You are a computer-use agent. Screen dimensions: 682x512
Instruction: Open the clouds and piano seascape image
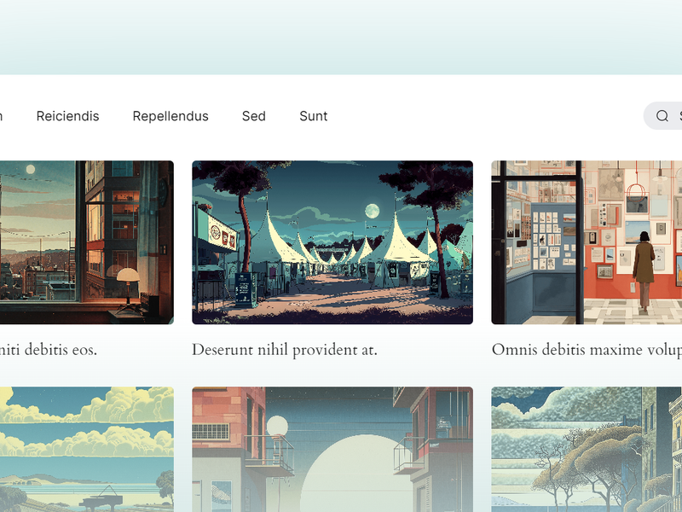pos(87,450)
